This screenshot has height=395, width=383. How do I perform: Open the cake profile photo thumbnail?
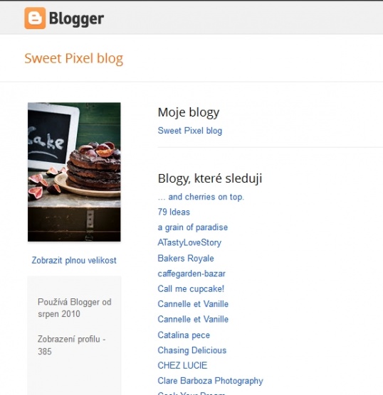(x=74, y=172)
